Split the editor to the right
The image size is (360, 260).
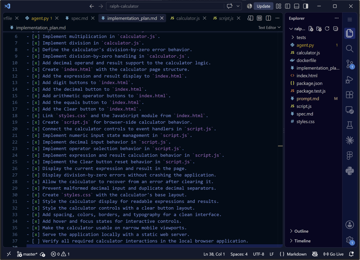(268, 18)
